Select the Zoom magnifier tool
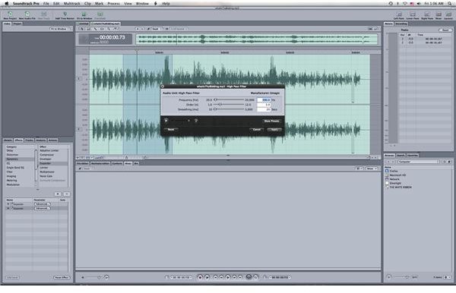This screenshot has width=456, height=293. (109, 29)
